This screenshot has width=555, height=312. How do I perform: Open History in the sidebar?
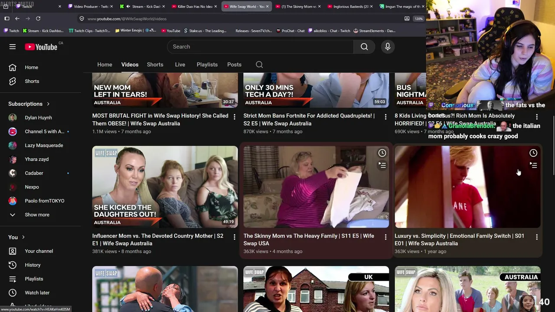coord(40,265)
